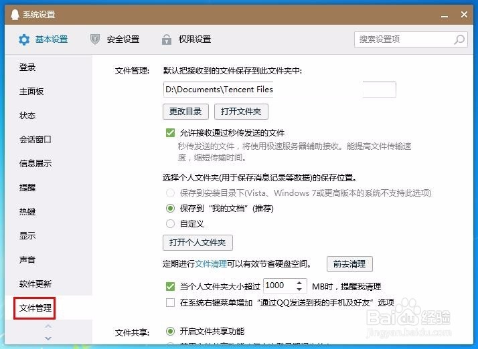Click the 打开个人文件夹 button
Image resolution: width=478 pixels, height=349 pixels.
pyautogui.click(x=197, y=243)
